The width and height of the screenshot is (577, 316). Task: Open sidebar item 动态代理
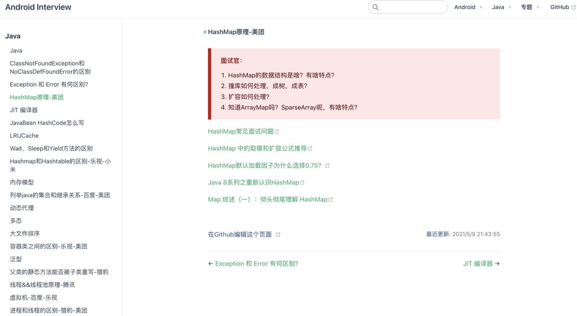pos(22,208)
